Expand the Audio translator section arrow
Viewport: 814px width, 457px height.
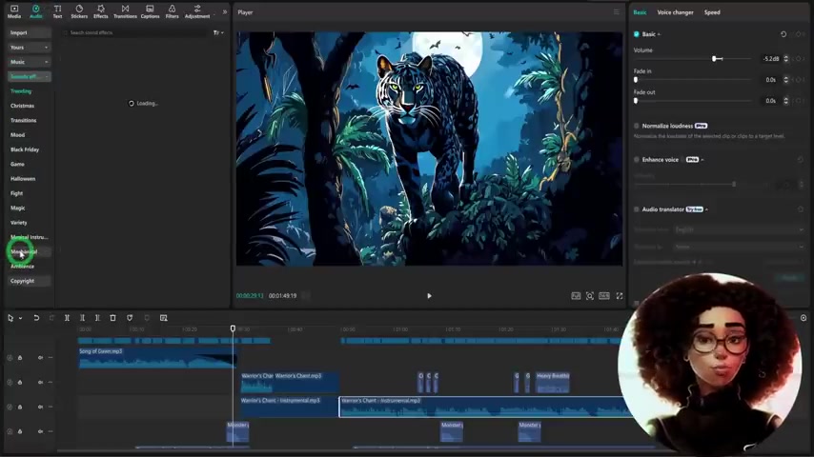pyautogui.click(x=706, y=209)
